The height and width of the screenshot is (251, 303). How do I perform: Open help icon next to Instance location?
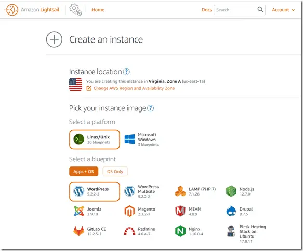tap(126, 72)
